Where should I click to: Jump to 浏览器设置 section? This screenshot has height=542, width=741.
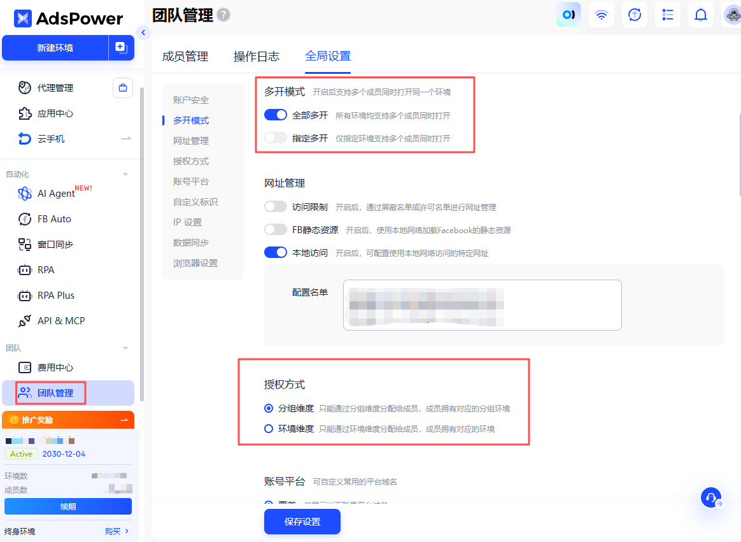[x=195, y=263]
